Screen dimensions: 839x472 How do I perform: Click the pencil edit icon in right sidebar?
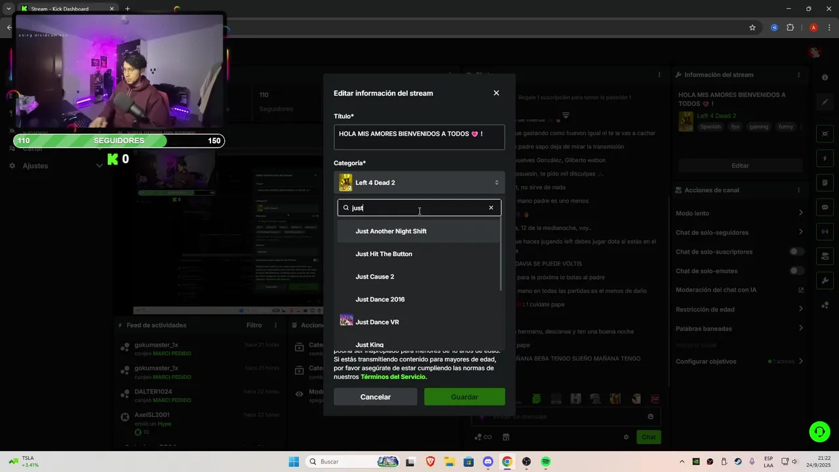point(825,102)
